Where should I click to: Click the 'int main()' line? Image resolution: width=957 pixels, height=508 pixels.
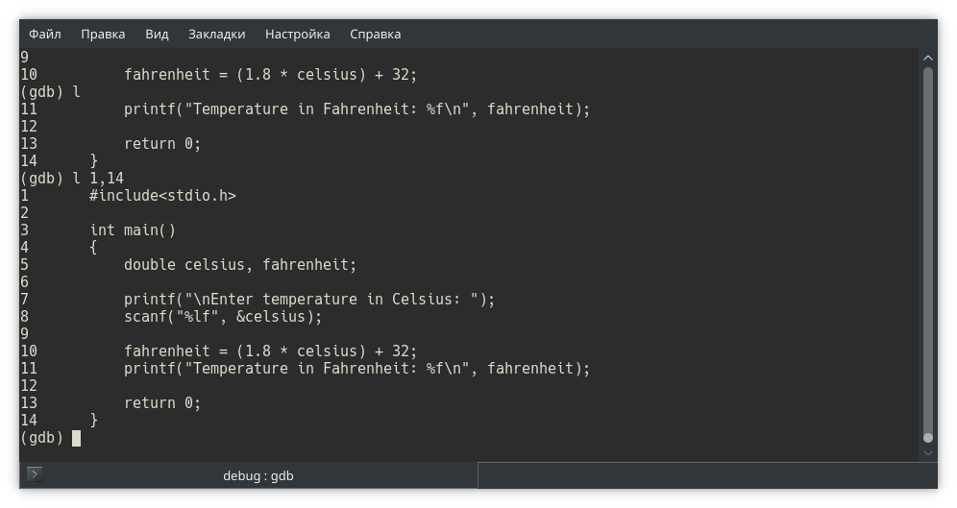[133, 230]
